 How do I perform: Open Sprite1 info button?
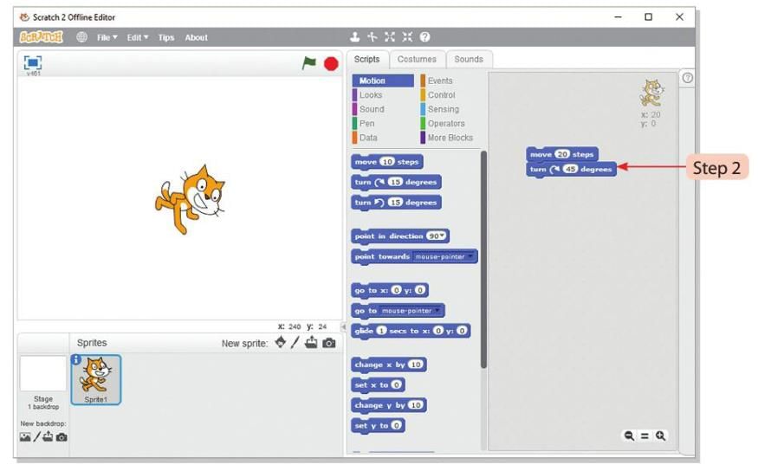(76, 359)
